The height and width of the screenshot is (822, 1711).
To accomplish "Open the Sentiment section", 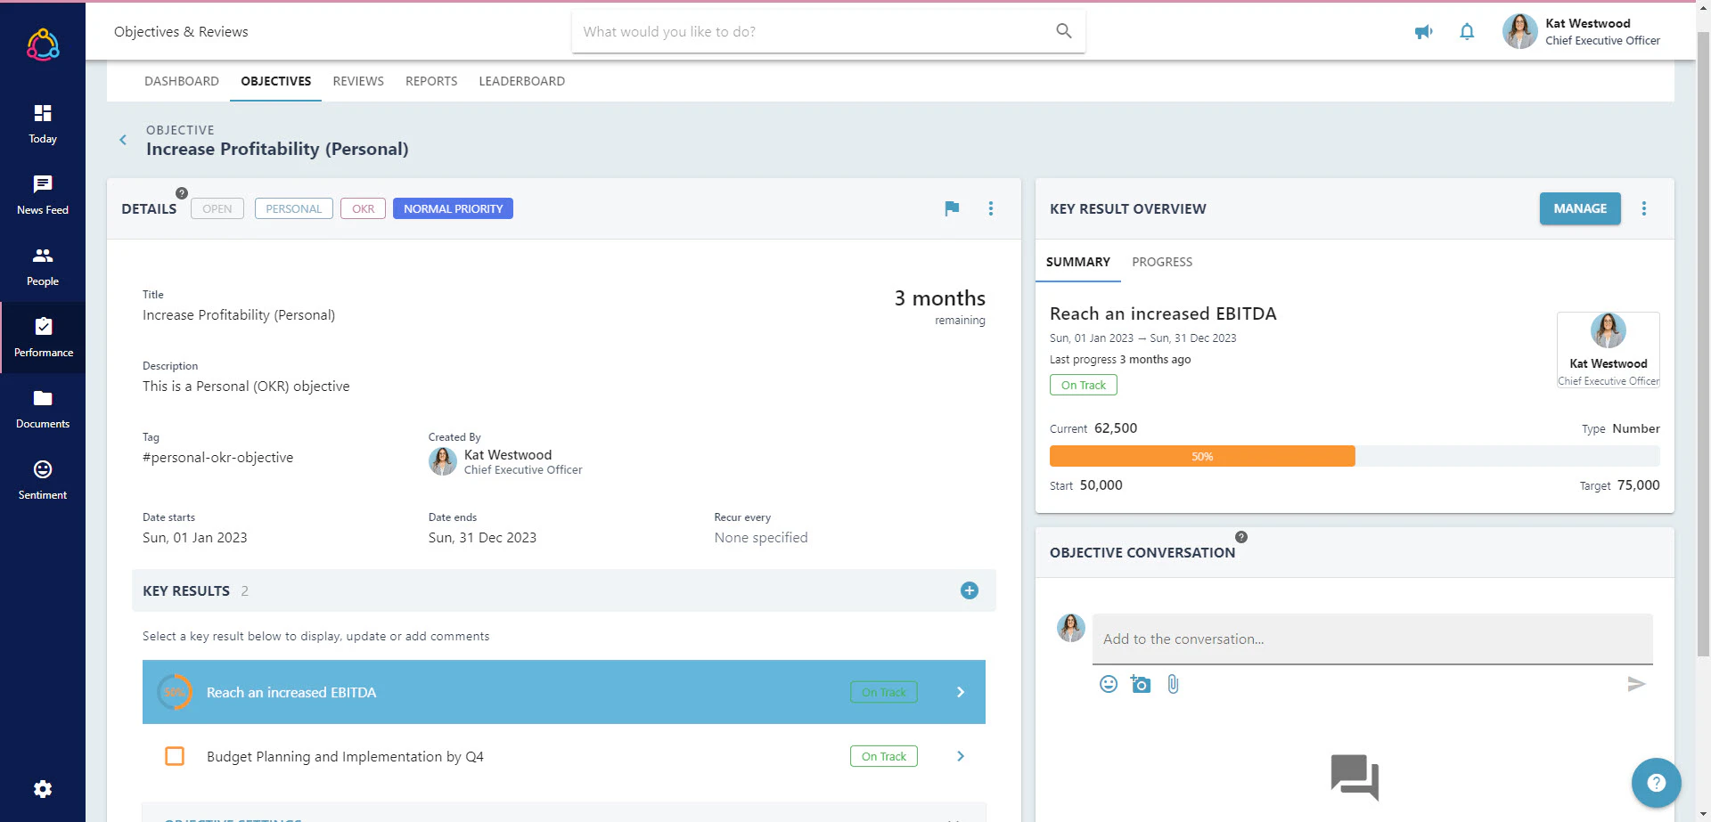I will point(43,481).
